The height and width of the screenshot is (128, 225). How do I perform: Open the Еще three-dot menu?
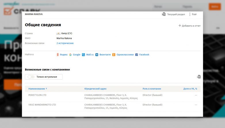coord(190,14)
